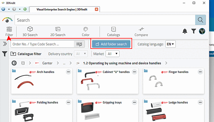Click the 1.2 Operating by using handles breadcrumb
This screenshot has height=122, width=214.
click(x=122, y=63)
